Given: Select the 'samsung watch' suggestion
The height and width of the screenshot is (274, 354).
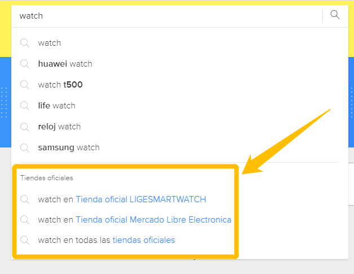Looking at the screenshot, I should click(x=68, y=147).
